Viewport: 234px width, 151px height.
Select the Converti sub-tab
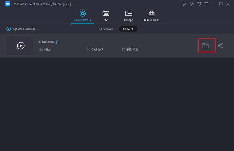pyautogui.click(x=128, y=29)
